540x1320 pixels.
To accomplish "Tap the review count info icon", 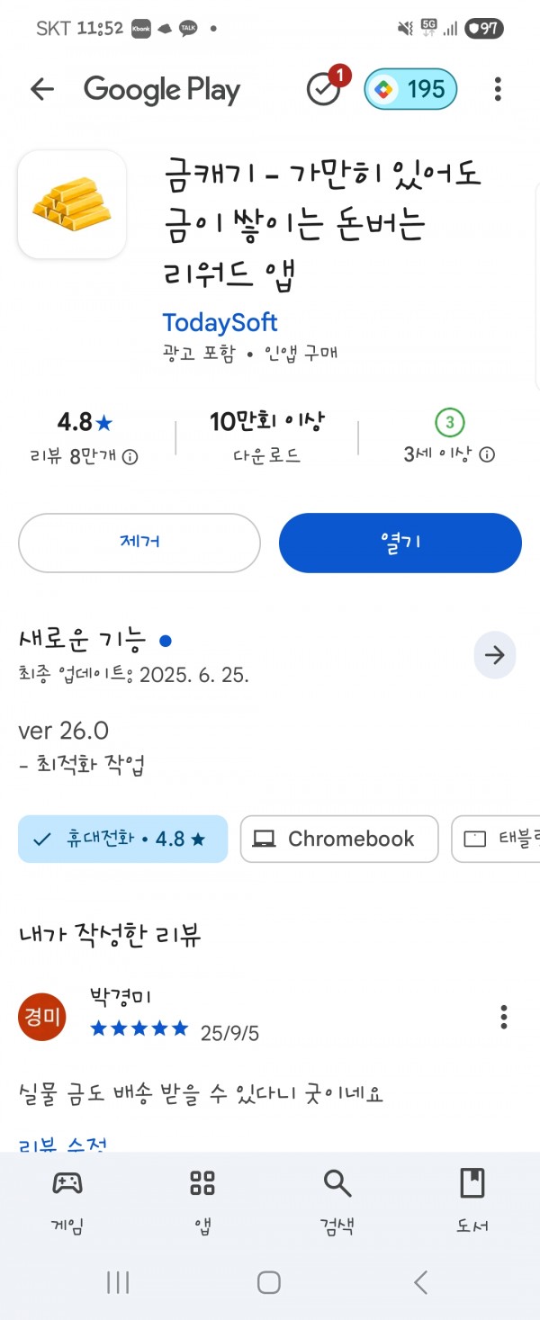I will tap(130, 457).
